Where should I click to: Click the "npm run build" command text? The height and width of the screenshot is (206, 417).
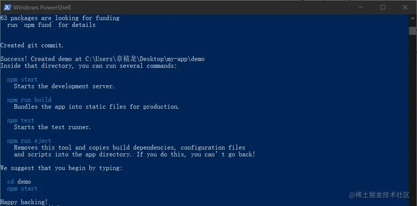point(29,100)
